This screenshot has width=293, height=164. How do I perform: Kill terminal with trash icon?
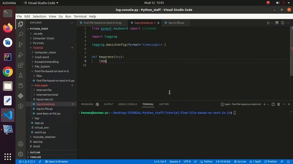point(278,104)
